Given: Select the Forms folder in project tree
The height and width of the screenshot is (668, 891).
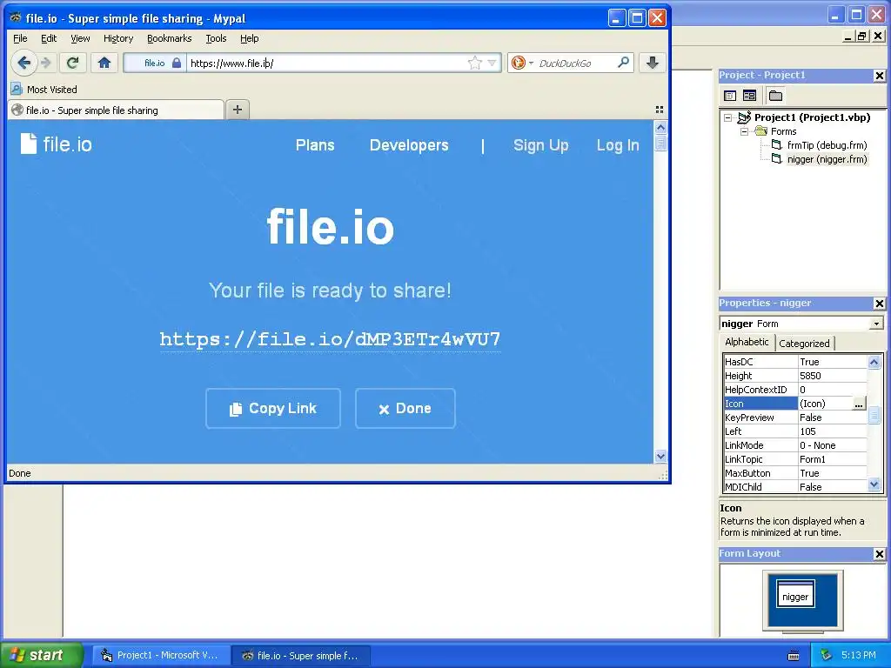Looking at the screenshot, I should [x=784, y=131].
